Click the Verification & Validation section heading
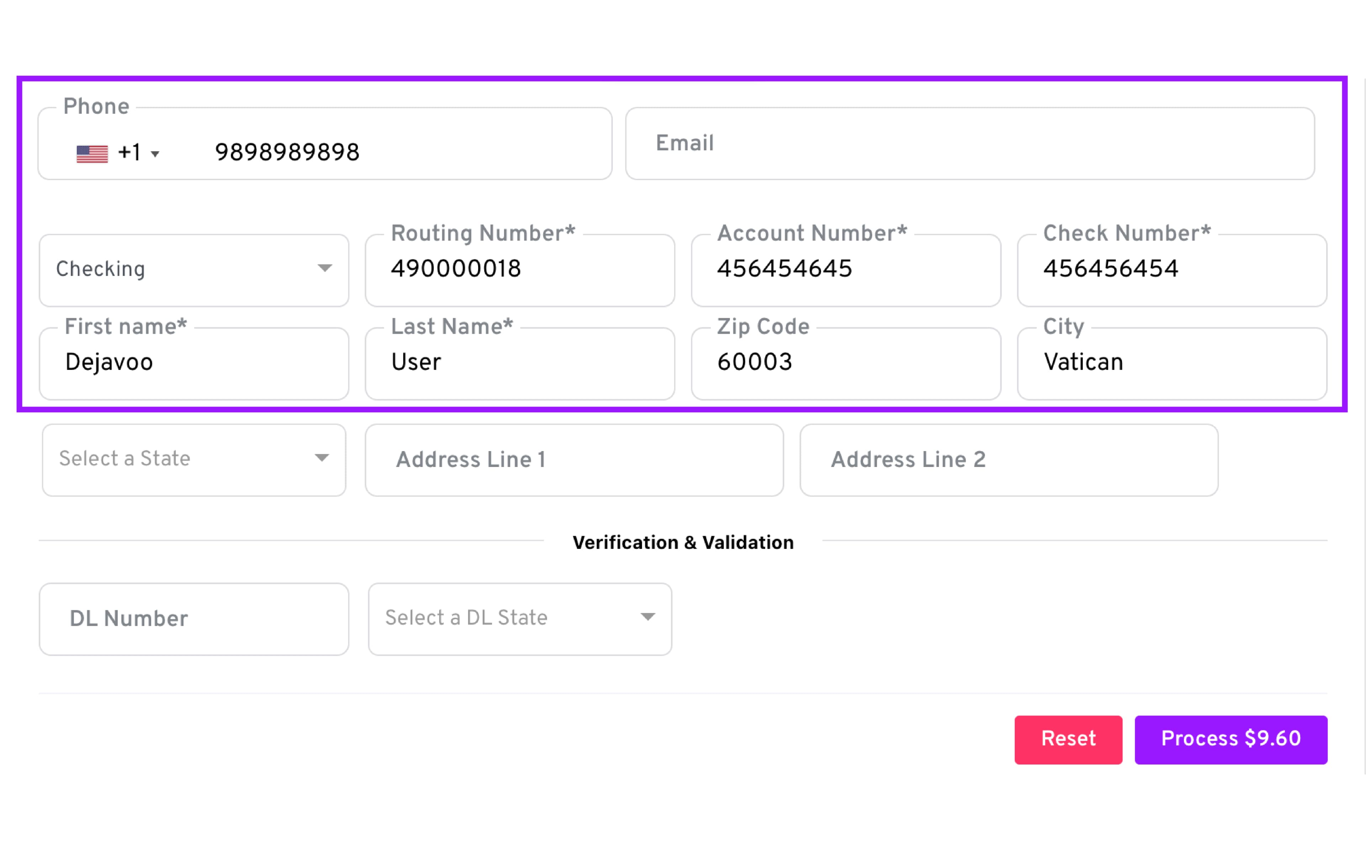1366x853 pixels. 682,542
